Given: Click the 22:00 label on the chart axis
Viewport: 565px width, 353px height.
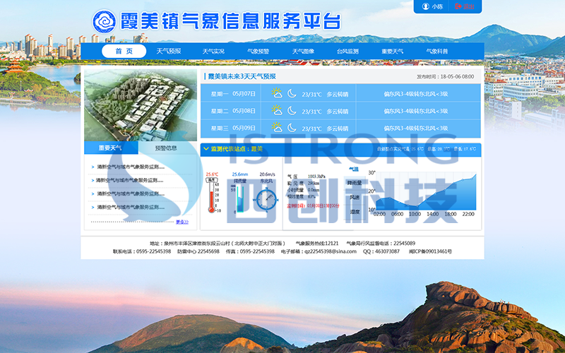Looking at the screenshot, I should [x=468, y=214].
